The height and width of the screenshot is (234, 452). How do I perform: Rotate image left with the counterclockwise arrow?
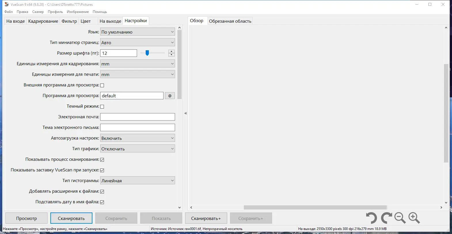(371, 218)
